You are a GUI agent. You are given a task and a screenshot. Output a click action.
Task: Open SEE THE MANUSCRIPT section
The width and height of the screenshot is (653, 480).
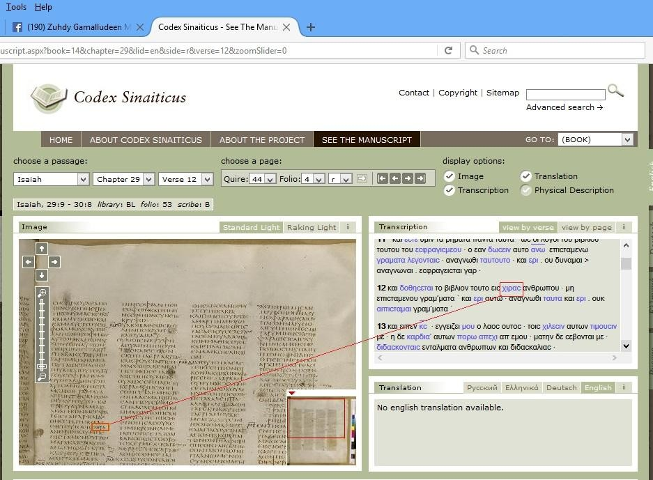pyautogui.click(x=367, y=140)
